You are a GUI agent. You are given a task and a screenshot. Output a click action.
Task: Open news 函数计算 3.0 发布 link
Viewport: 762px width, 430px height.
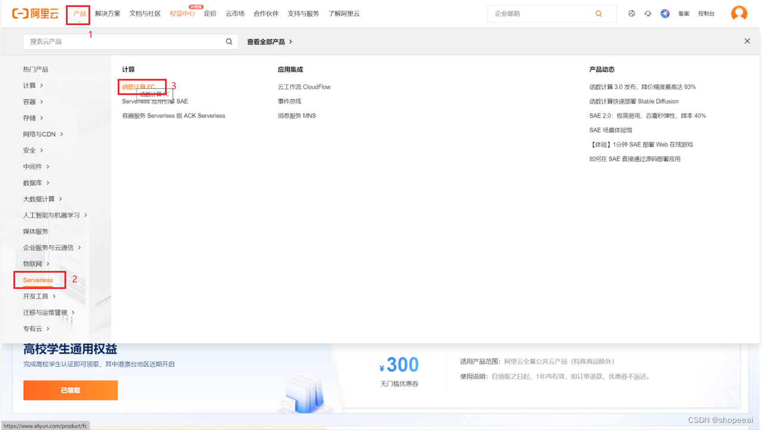(642, 87)
